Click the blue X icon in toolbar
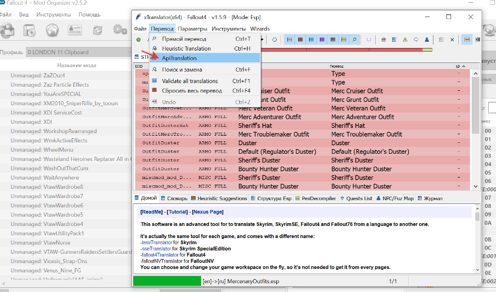The height and width of the screenshot is (292, 496). [x=452, y=39]
